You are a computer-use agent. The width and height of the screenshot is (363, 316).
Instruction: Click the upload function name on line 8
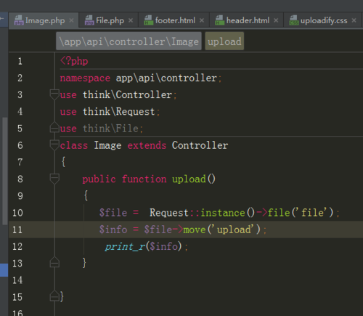[189, 179]
